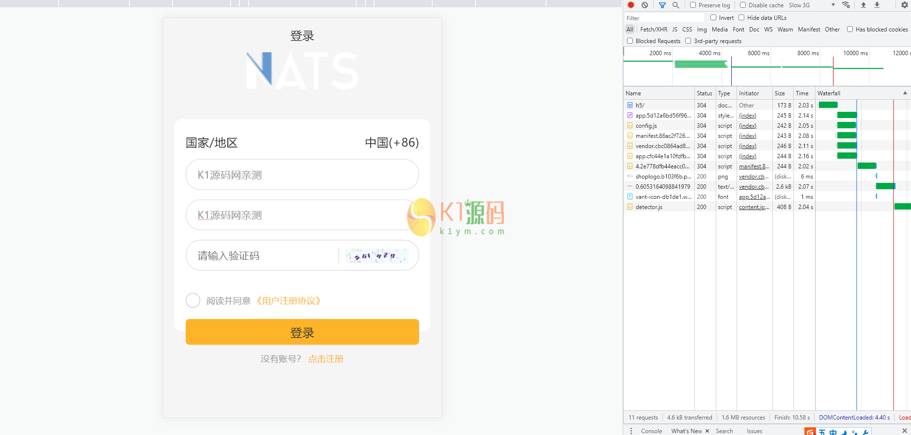Open the (index) initiator link for config.js
Image resolution: width=911 pixels, height=435 pixels.
[x=748, y=126]
